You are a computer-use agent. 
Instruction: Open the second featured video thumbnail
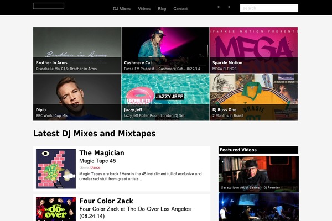(x=258, y=207)
